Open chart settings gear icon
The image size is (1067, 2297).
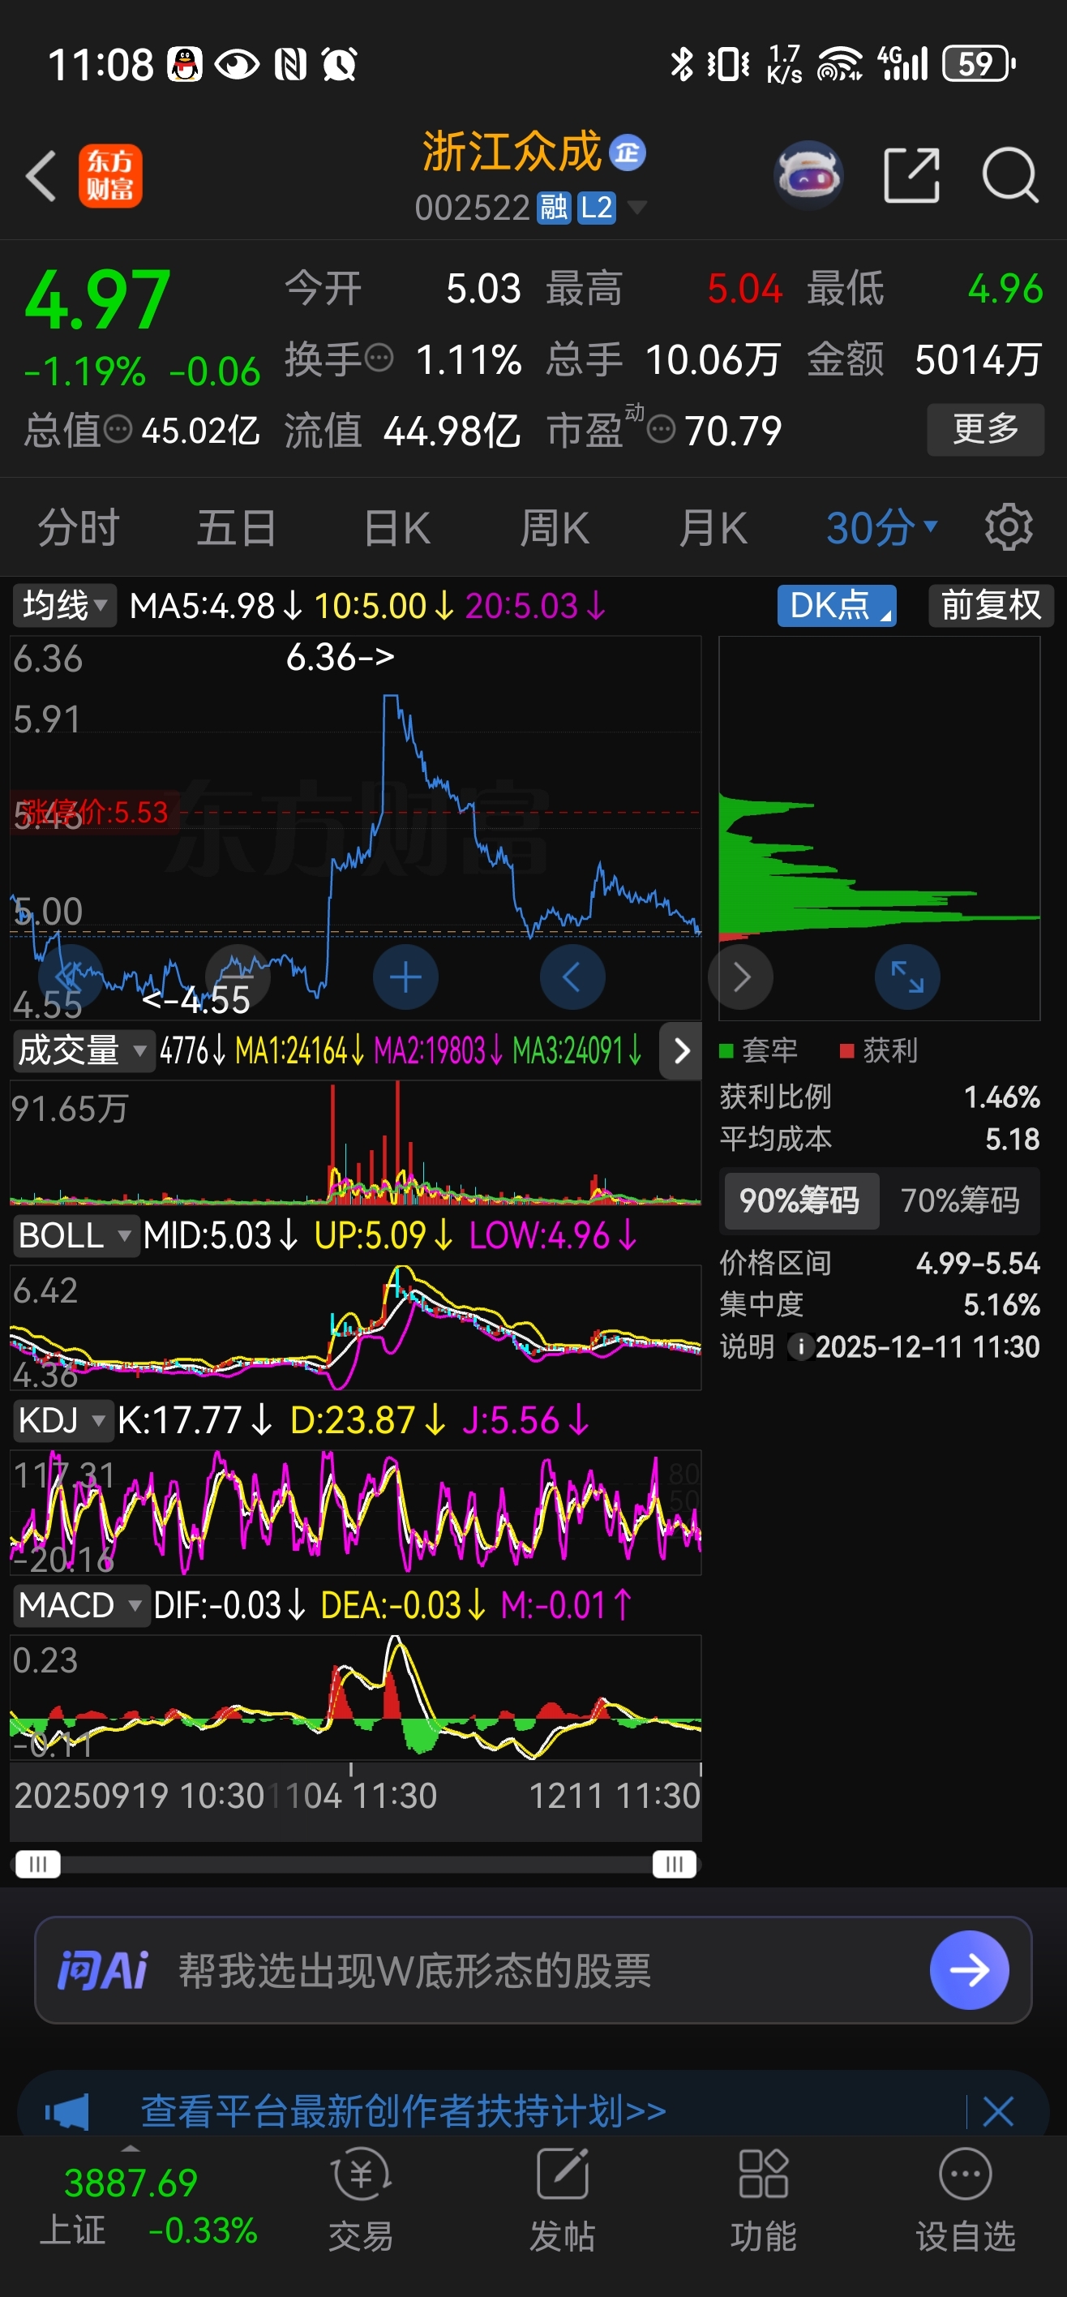coord(1008,527)
